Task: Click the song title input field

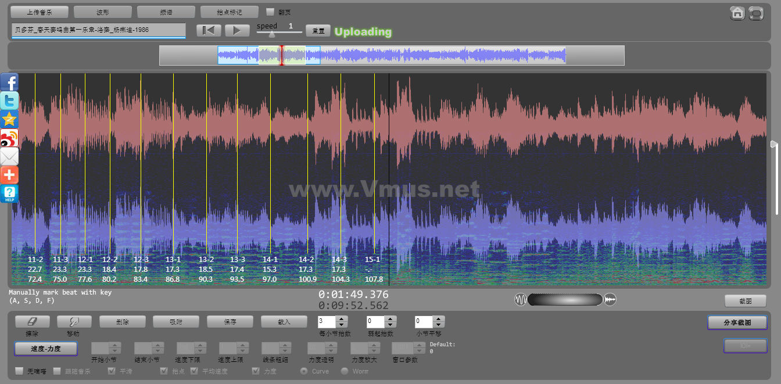Action: 98,30
